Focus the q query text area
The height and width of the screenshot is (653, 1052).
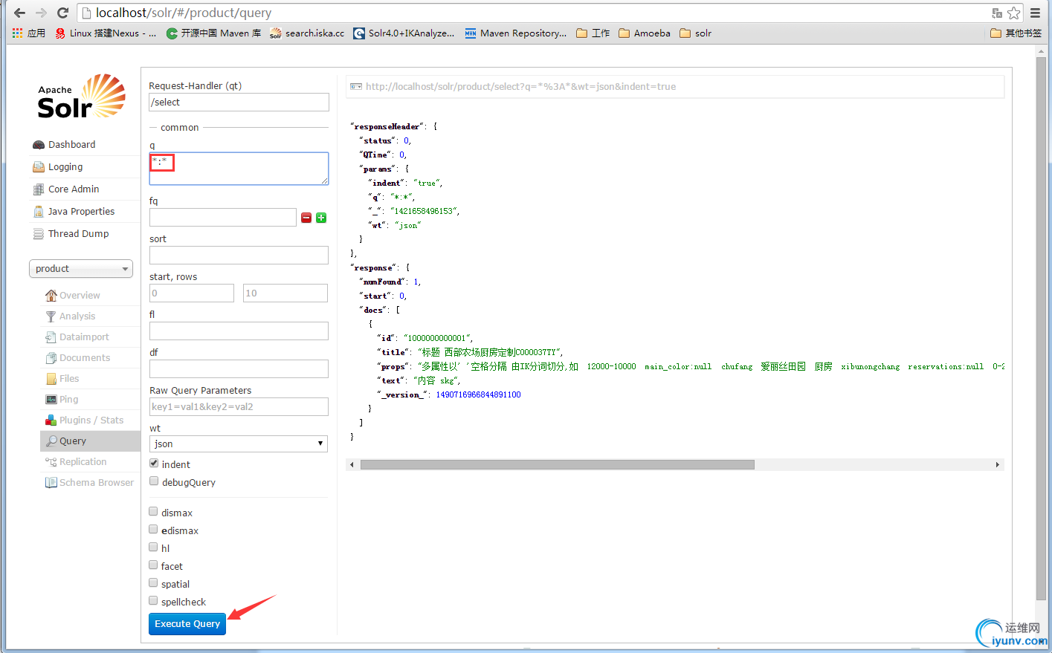239,169
